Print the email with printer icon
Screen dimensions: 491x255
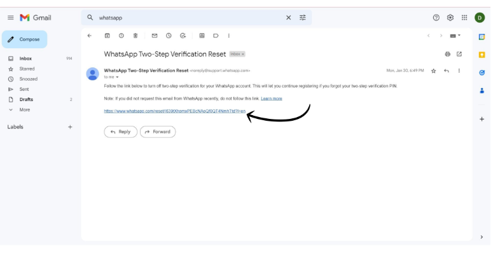(448, 54)
